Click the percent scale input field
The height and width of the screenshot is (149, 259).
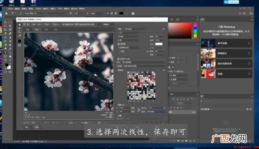(x=156, y=108)
